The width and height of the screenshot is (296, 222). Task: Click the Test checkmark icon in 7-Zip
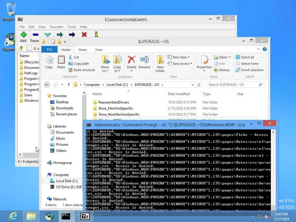[48, 35]
